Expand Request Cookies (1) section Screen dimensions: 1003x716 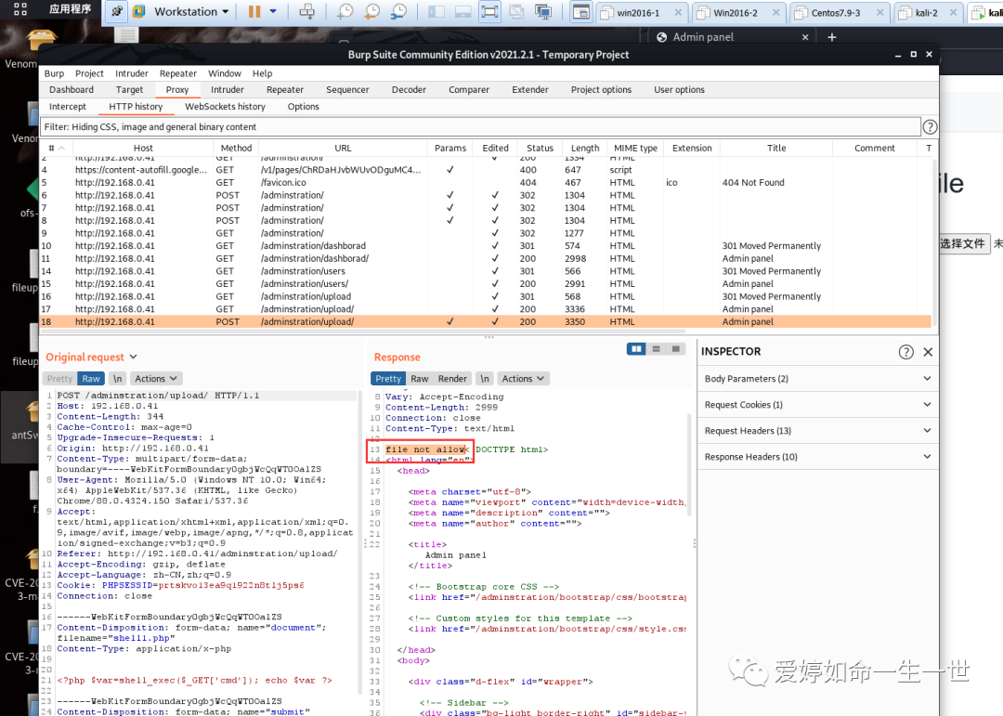tap(817, 404)
